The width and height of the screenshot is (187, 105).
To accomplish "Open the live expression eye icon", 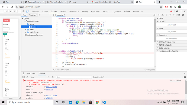I will pyautogui.click(x=53, y=77).
